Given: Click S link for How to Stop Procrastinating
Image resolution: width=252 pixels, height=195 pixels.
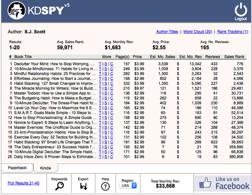Looking at the screenshot, I should point(105,118).
